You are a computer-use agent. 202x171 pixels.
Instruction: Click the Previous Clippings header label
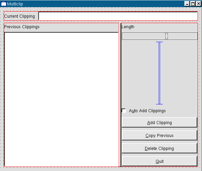pos(22,27)
